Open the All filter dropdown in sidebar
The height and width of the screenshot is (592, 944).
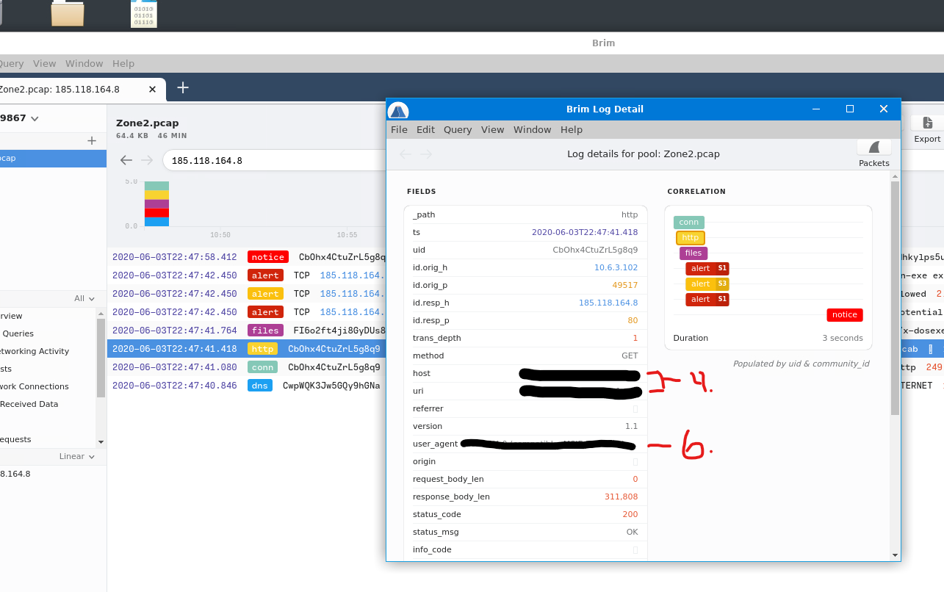(x=84, y=298)
